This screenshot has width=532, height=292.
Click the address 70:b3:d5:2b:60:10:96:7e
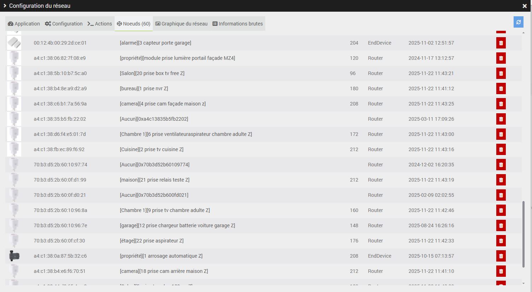coord(60,225)
